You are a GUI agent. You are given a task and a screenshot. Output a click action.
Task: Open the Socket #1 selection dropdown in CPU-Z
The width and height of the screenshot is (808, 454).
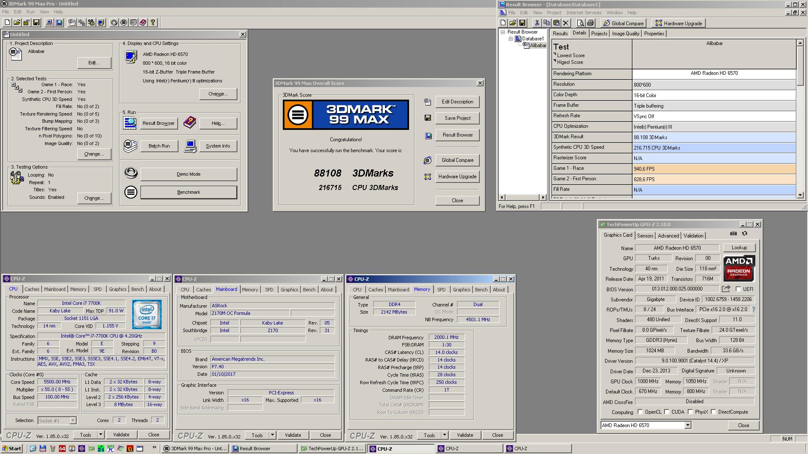(x=73, y=420)
